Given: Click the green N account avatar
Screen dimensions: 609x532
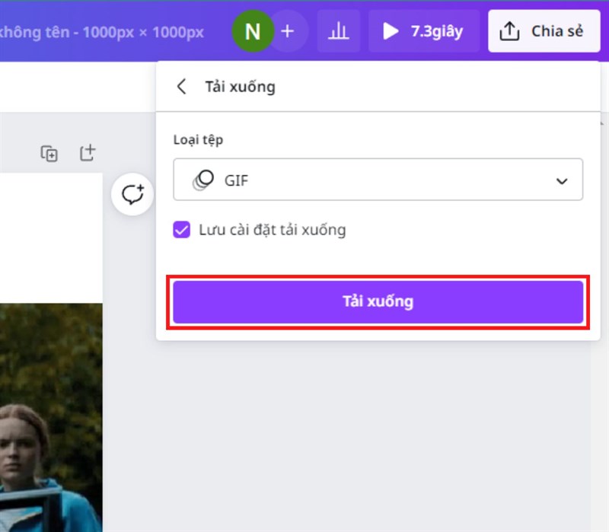Looking at the screenshot, I should click(251, 31).
